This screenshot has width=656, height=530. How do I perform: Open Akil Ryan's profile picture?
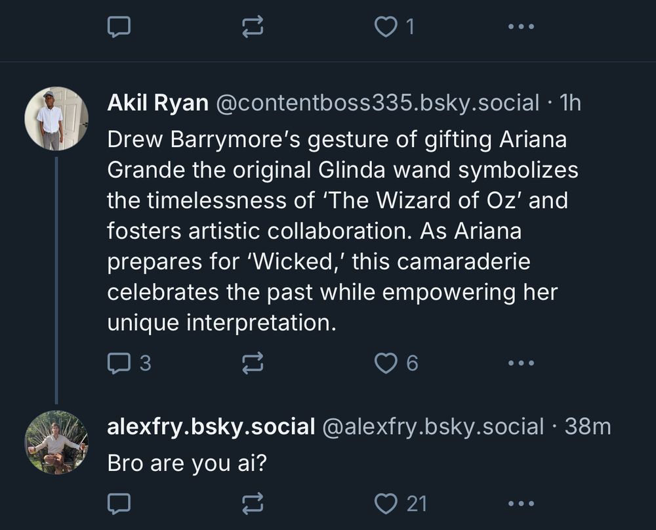(56, 118)
